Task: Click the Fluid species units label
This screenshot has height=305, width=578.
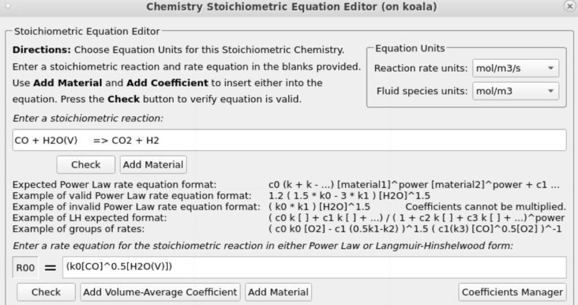Action: point(422,91)
